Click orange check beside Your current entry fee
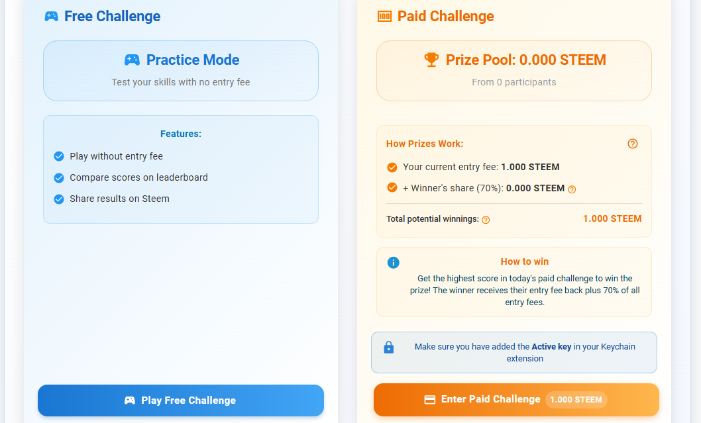The width and height of the screenshot is (701, 423). point(392,167)
